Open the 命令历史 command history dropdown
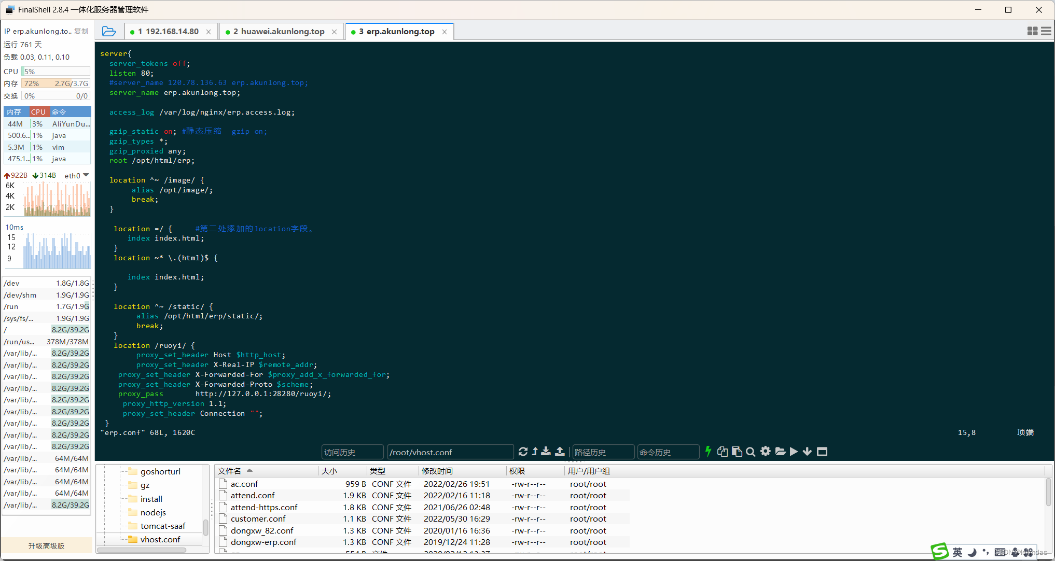The height and width of the screenshot is (561, 1055). pos(668,452)
